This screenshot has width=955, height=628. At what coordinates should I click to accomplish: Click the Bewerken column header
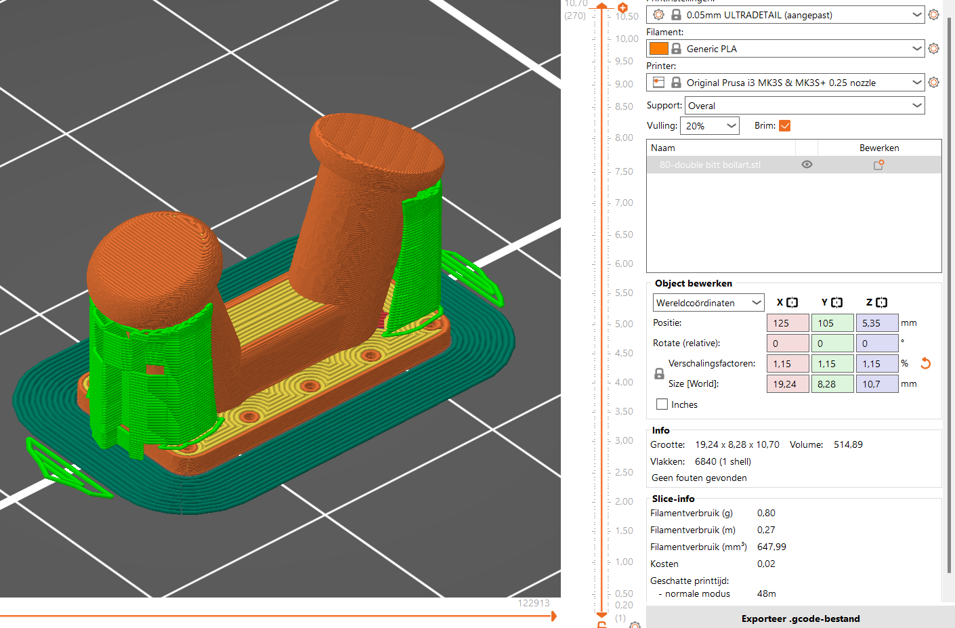click(x=879, y=148)
